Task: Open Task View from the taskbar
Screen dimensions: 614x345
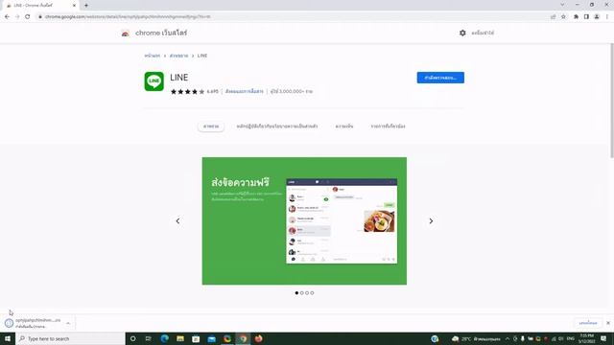Action: [x=149, y=338]
